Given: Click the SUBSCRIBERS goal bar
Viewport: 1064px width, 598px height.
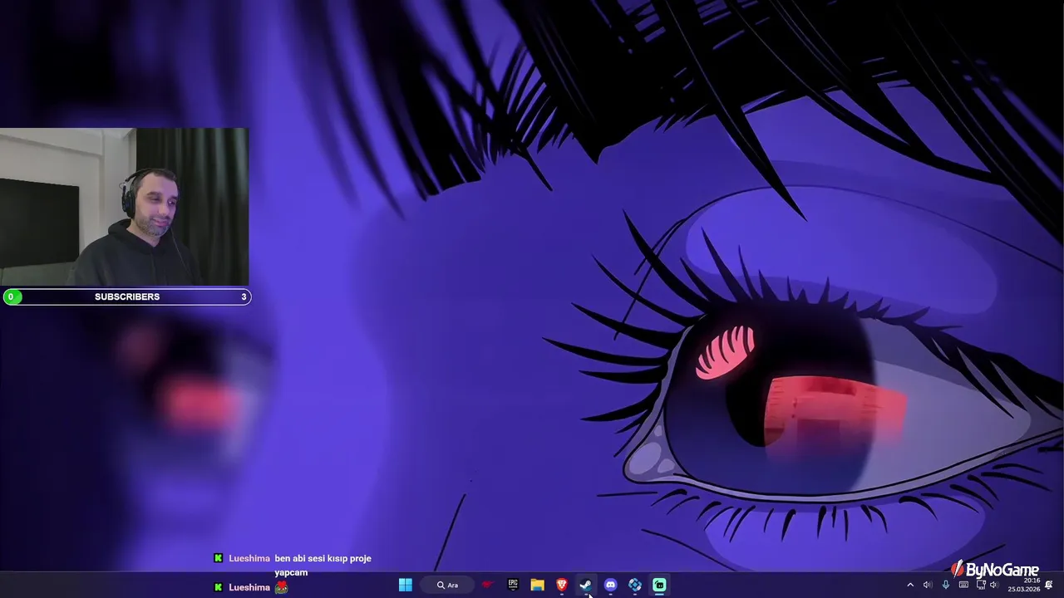Looking at the screenshot, I should point(126,297).
